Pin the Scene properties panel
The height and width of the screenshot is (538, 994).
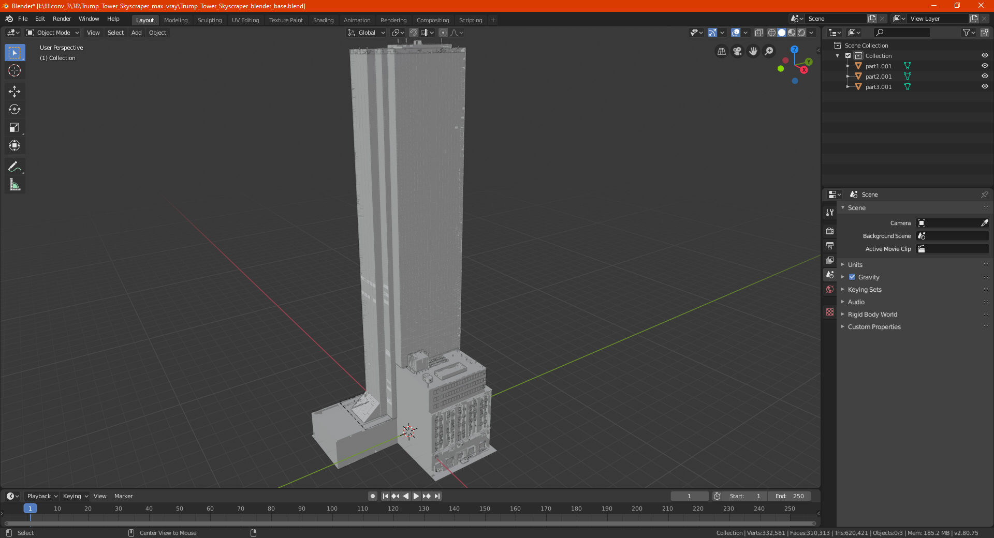pyautogui.click(x=984, y=195)
